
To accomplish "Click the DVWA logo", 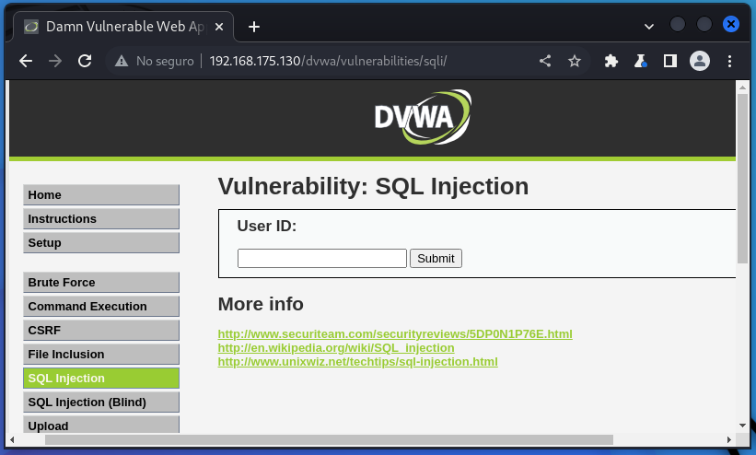I will pos(423,117).
